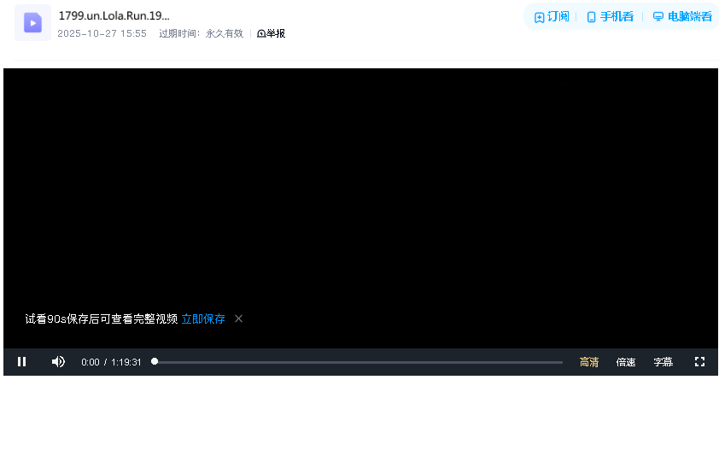Viewport: 719px width, 450px height.
Task: Click the 0:00 / 1:19:31 time display
Action: 111,362
